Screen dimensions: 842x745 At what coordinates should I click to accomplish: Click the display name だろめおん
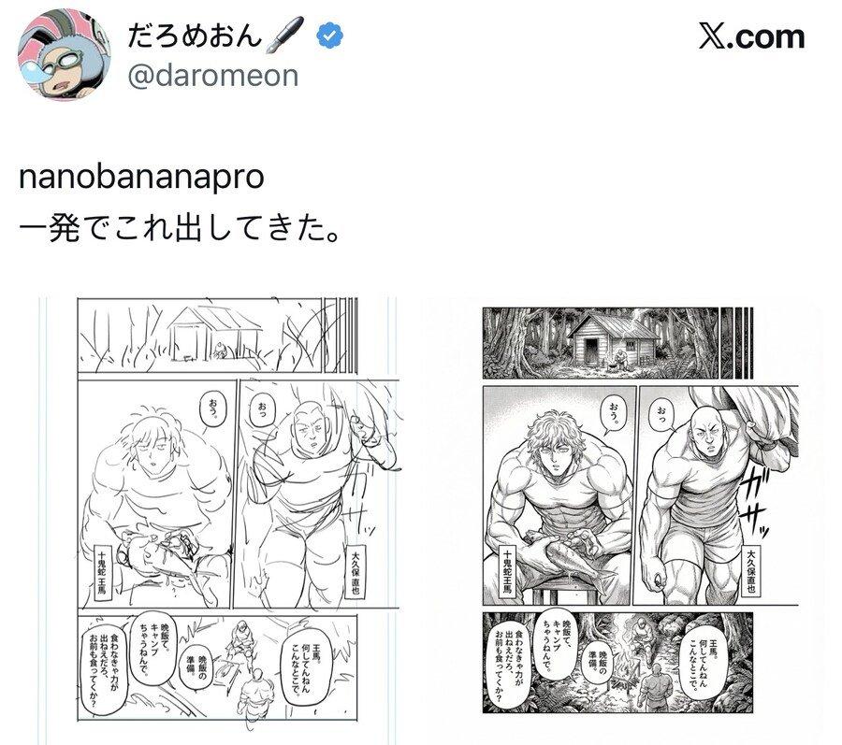[195, 36]
